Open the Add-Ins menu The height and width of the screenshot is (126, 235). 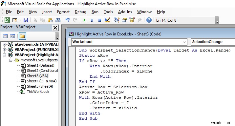125,12
